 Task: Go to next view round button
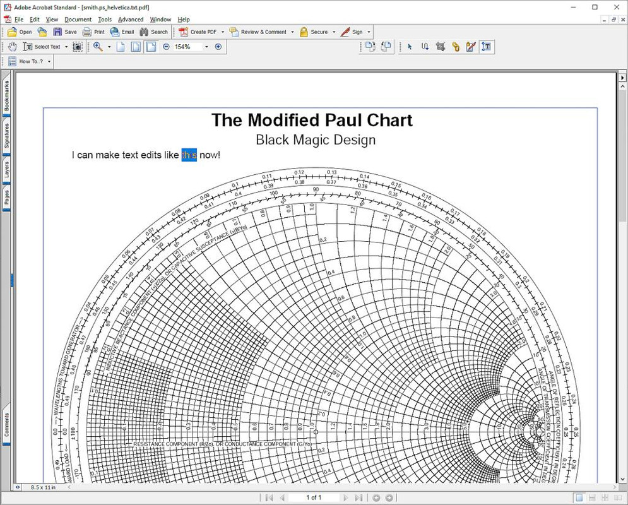[x=389, y=498]
